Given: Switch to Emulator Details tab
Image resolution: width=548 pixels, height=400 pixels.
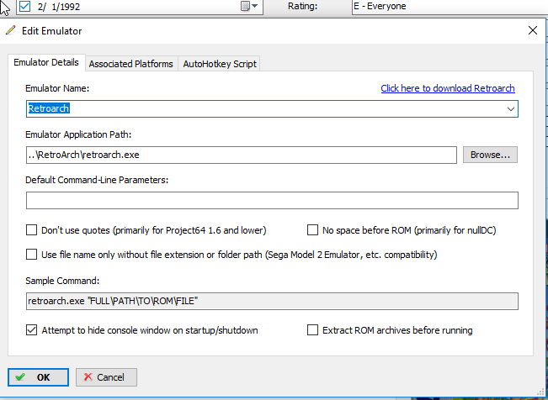Looking at the screenshot, I should (46, 62).
